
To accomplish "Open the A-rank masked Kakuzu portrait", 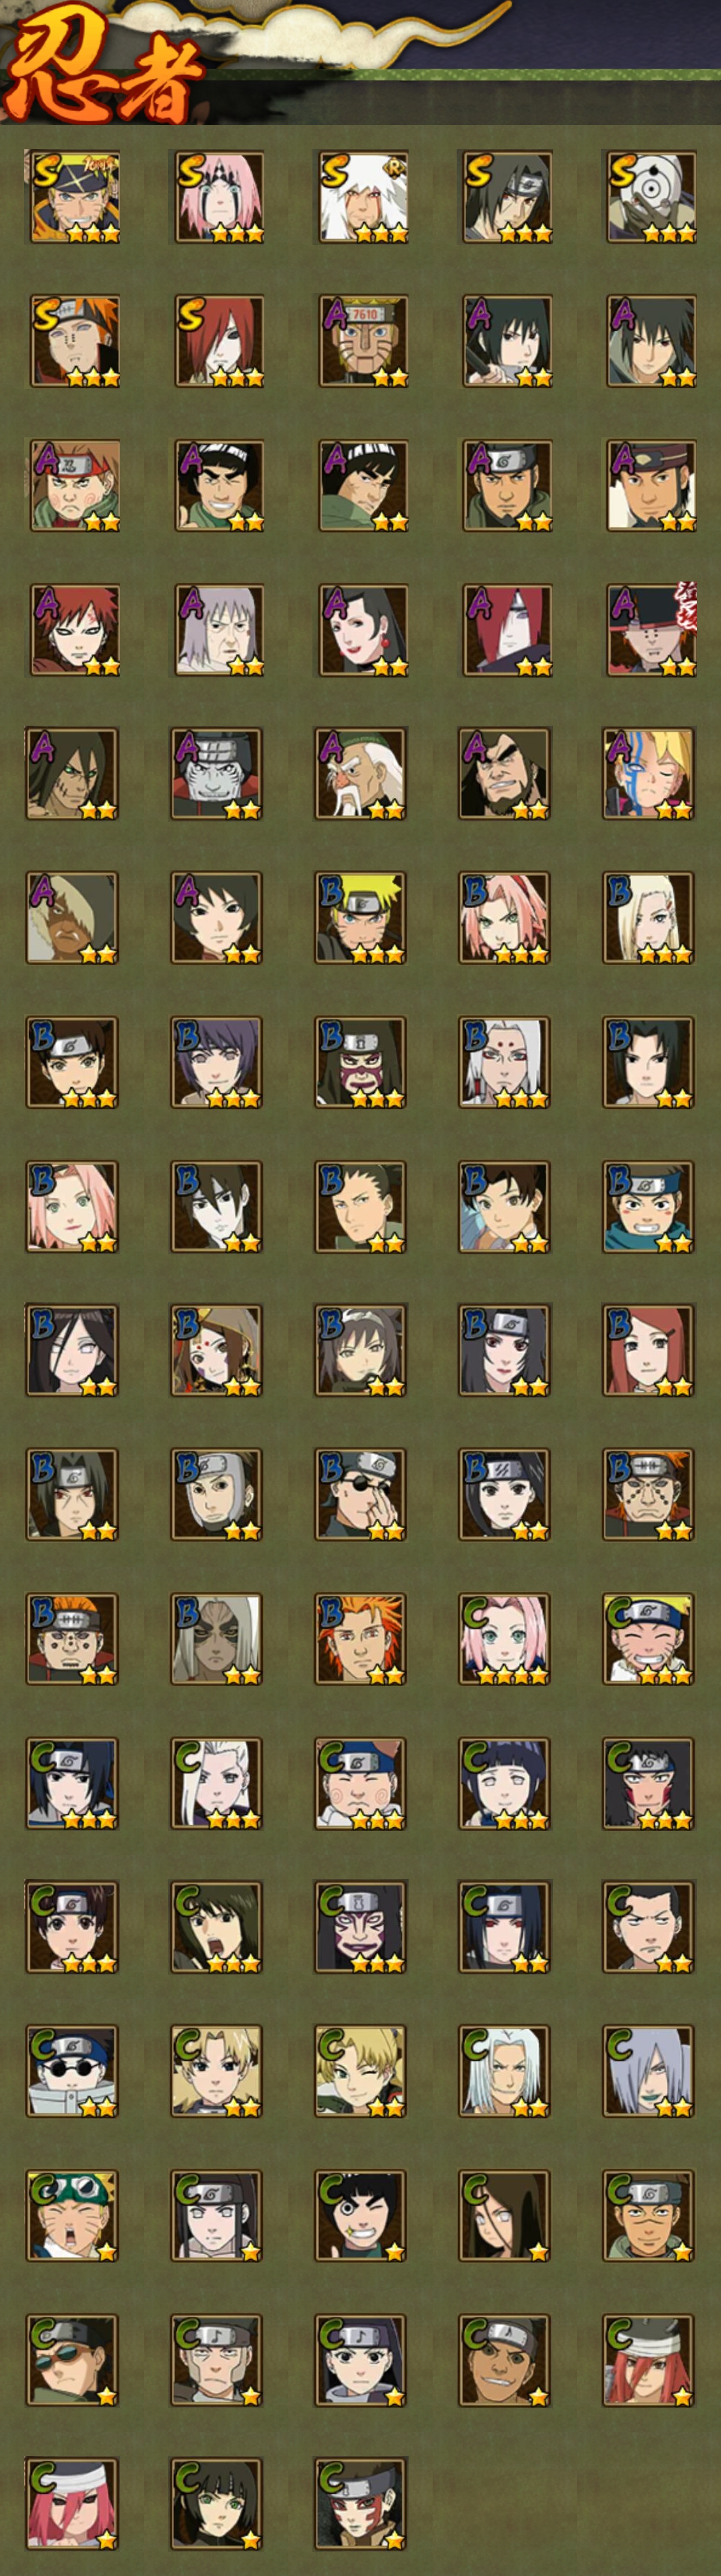I will click(x=217, y=774).
